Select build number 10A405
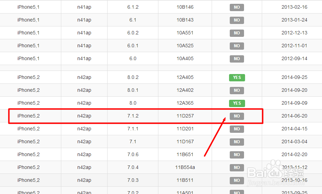322x194 pixels. 185,58
